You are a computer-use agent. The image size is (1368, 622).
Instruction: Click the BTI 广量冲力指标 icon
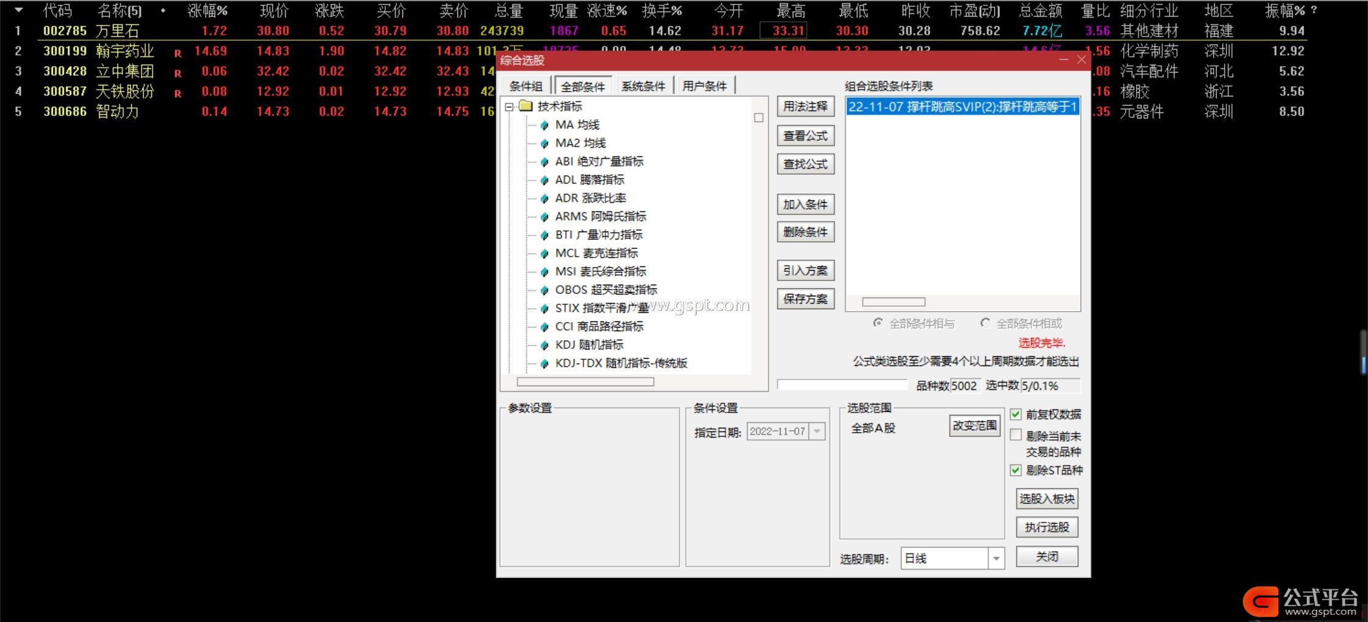544,235
